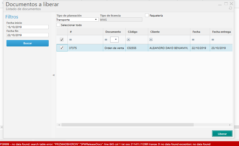Viewport: 239px width, 146px height.
Task: Click the filter icon under Código column
Action: (128, 40)
